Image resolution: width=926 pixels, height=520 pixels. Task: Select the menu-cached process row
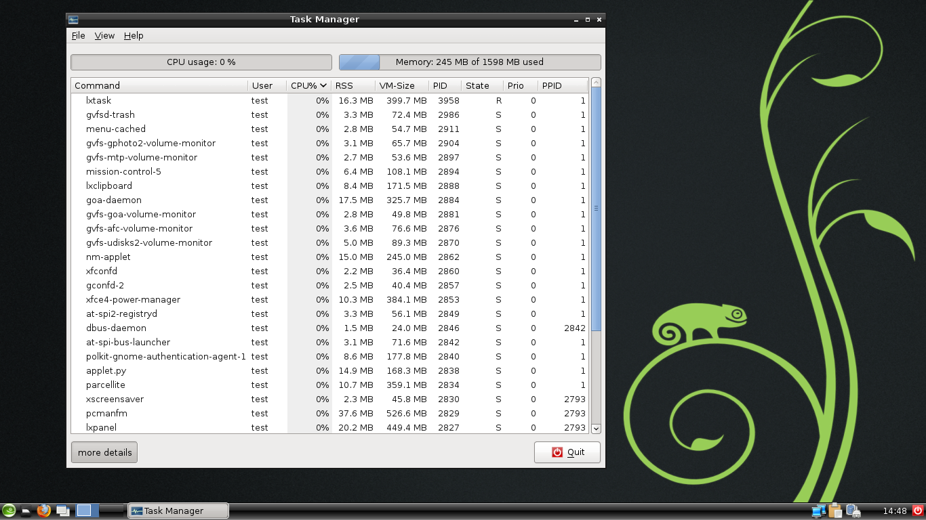pos(329,129)
